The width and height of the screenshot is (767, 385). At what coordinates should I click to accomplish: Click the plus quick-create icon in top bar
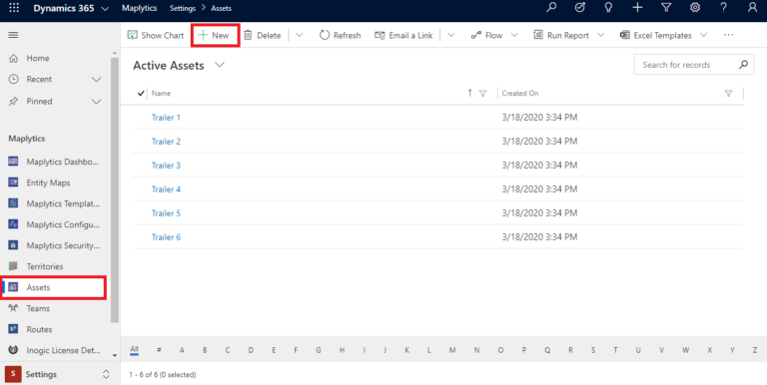[x=637, y=8]
